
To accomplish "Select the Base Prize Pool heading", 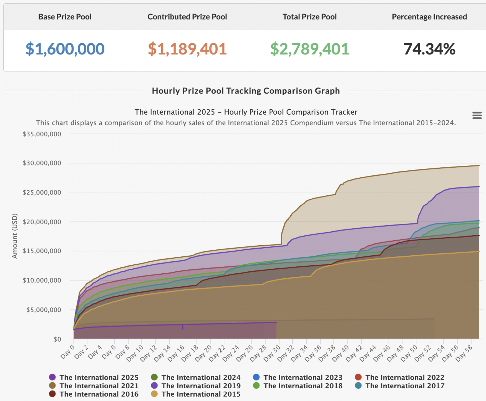I will (x=65, y=17).
